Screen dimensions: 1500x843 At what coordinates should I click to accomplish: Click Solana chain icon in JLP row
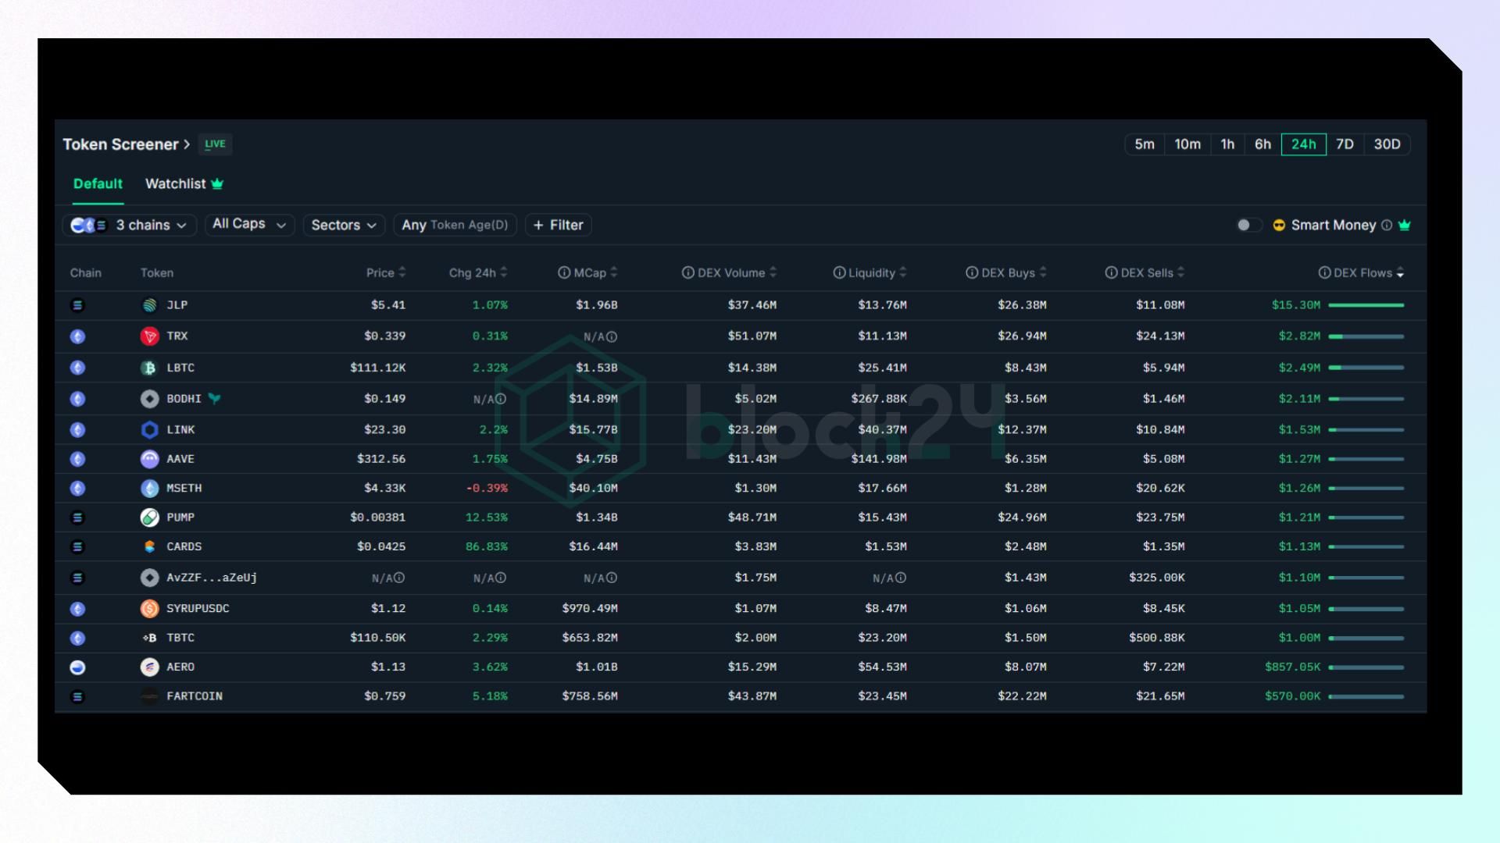[77, 305]
